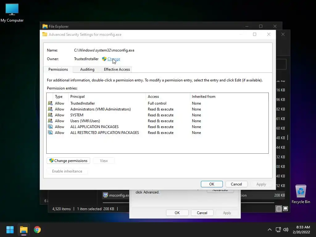Switch File Explorer to large icons view
This screenshot has height=237, width=316.
click(x=285, y=209)
